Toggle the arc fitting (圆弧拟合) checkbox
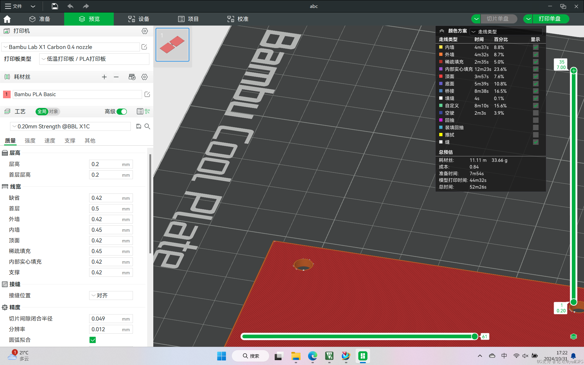This screenshot has height=365, width=584. [x=93, y=340]
